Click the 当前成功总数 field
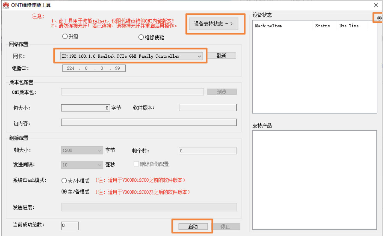383x236 pixels. (x=70, y=226)
